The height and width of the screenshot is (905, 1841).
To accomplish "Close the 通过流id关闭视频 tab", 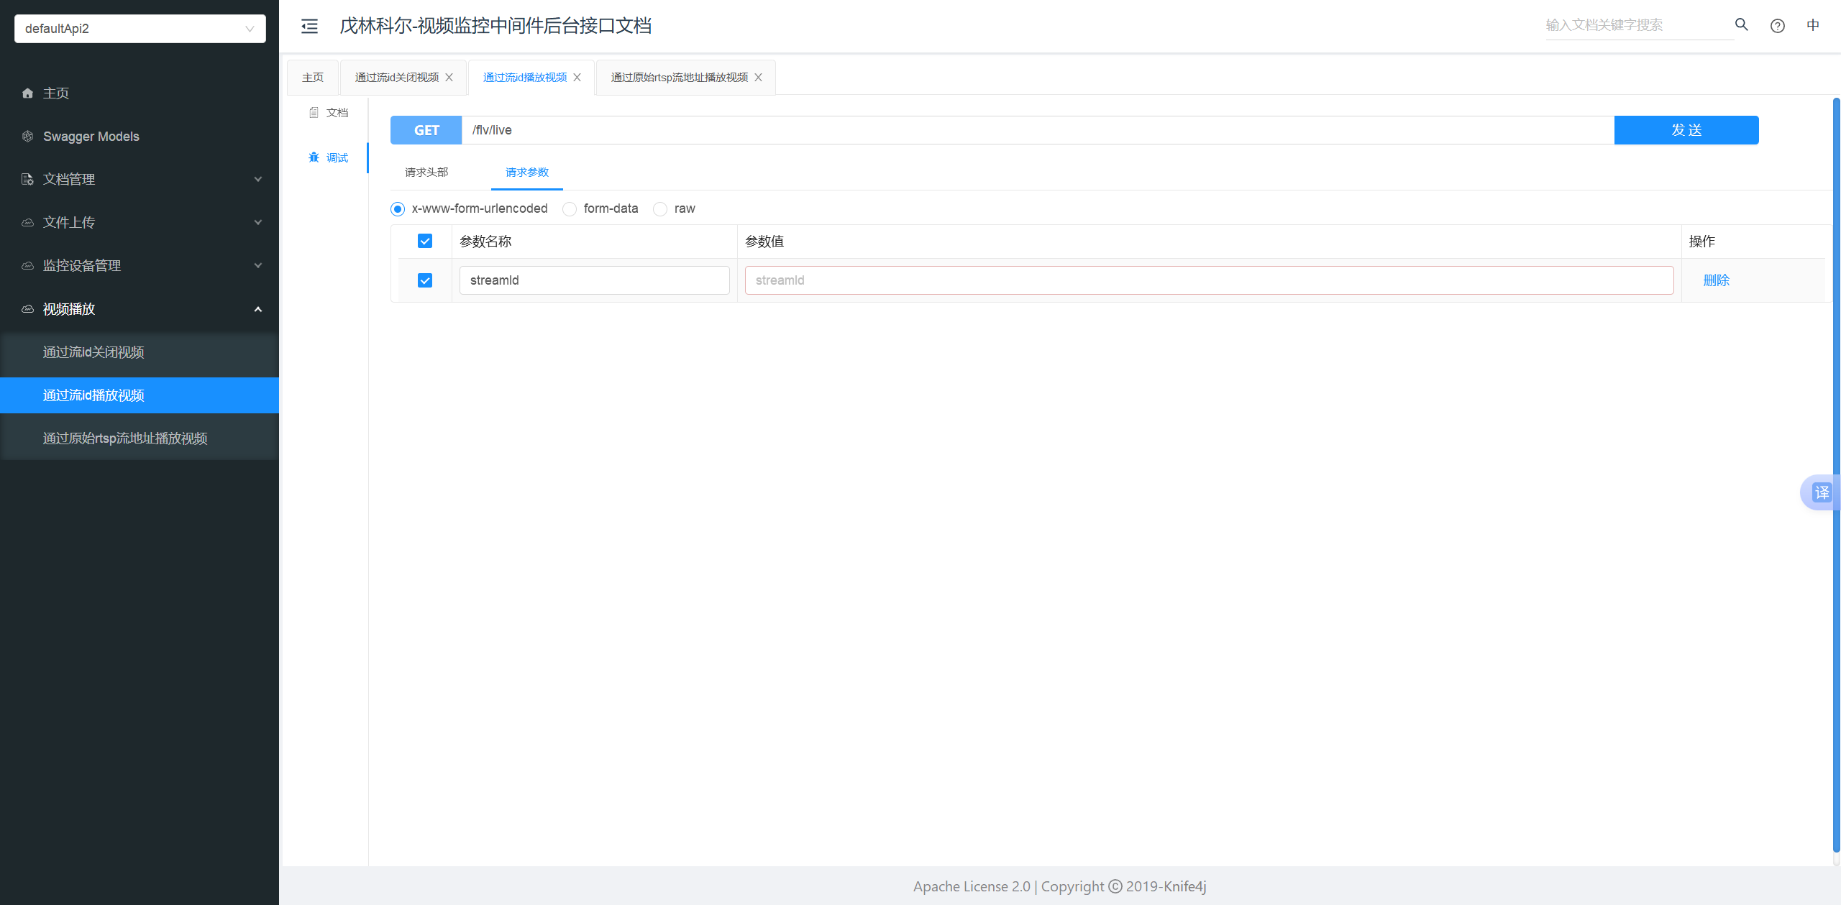I will click(x=449, y=78).
